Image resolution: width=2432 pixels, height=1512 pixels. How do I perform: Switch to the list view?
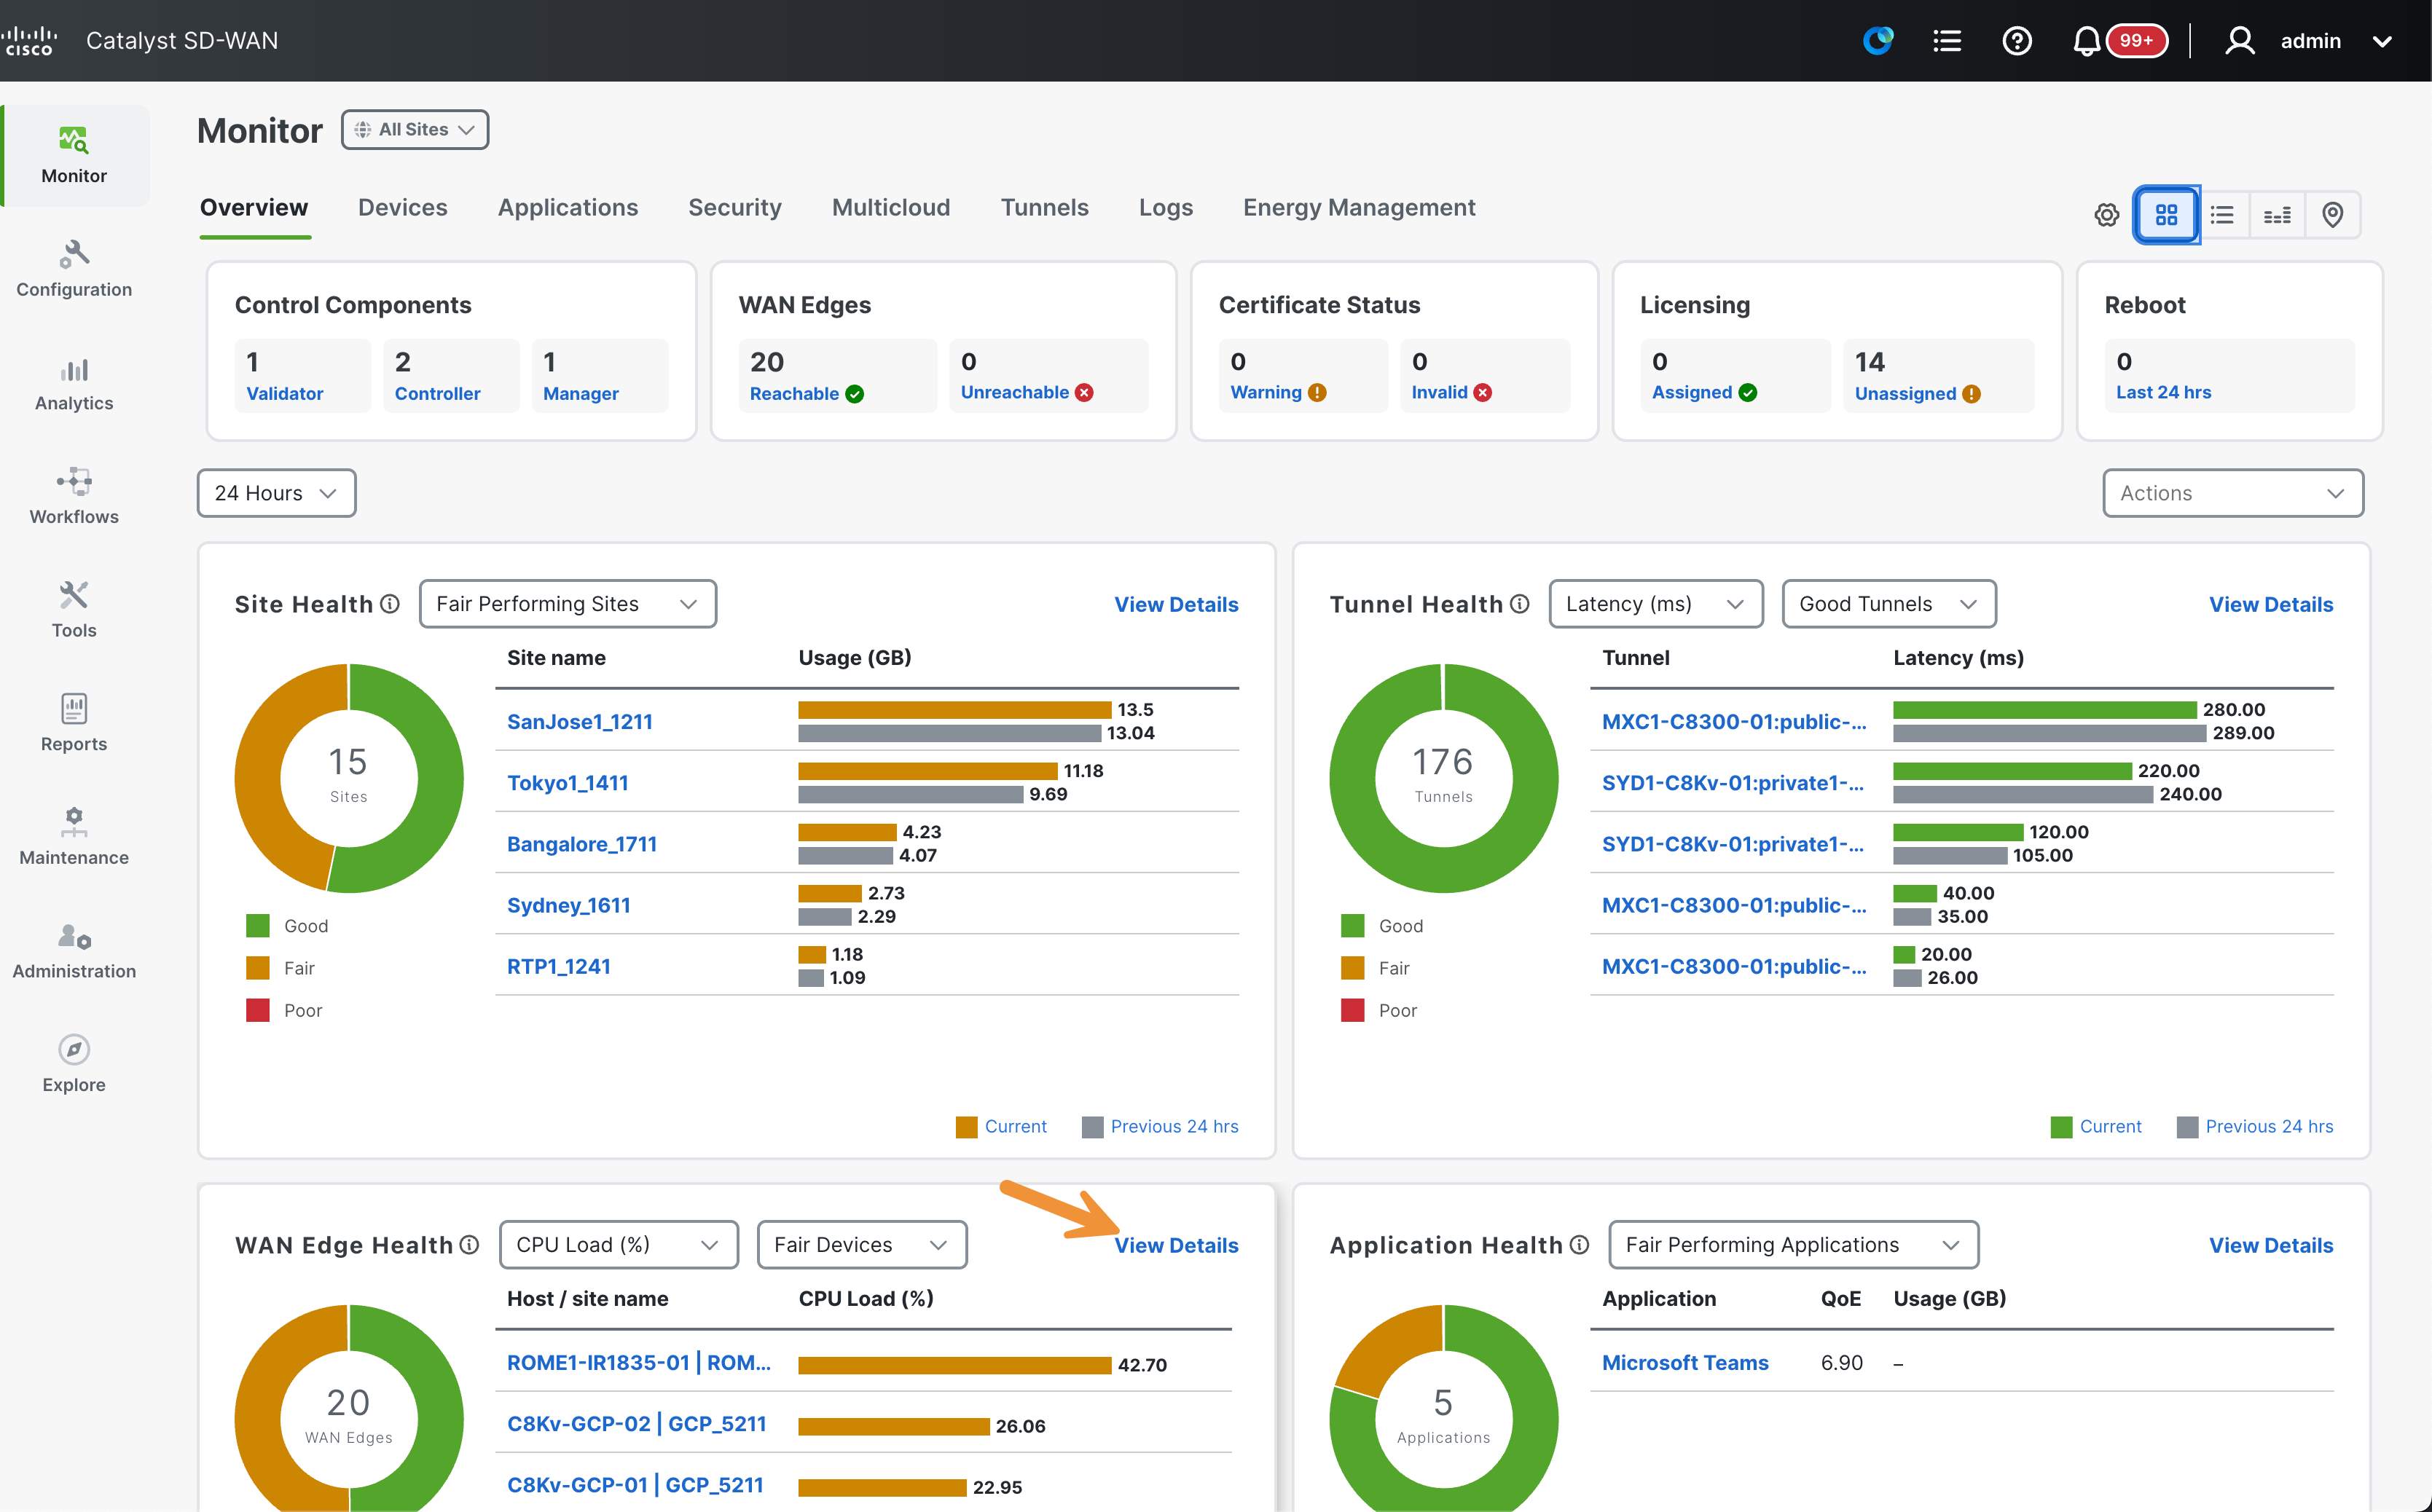coord(2222,215)
